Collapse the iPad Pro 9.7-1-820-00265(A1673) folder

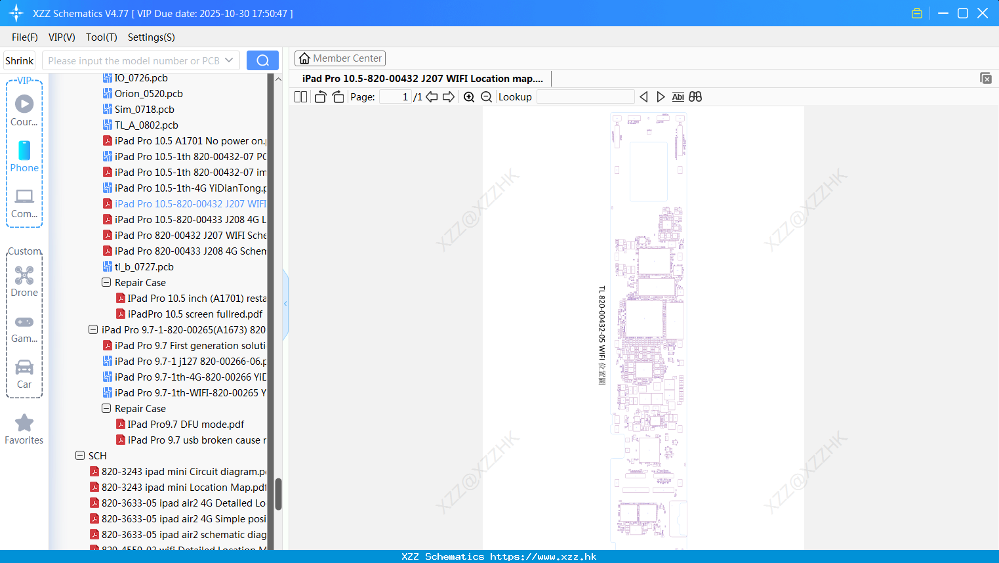coord(93,330)
